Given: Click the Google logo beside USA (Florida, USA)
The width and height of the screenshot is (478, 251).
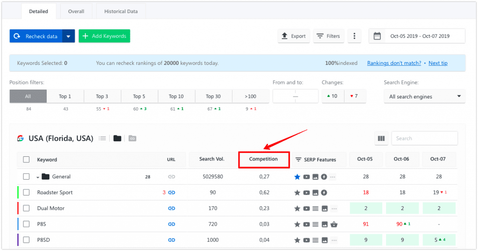Looking at the screenshot, I should coord(21,138).
